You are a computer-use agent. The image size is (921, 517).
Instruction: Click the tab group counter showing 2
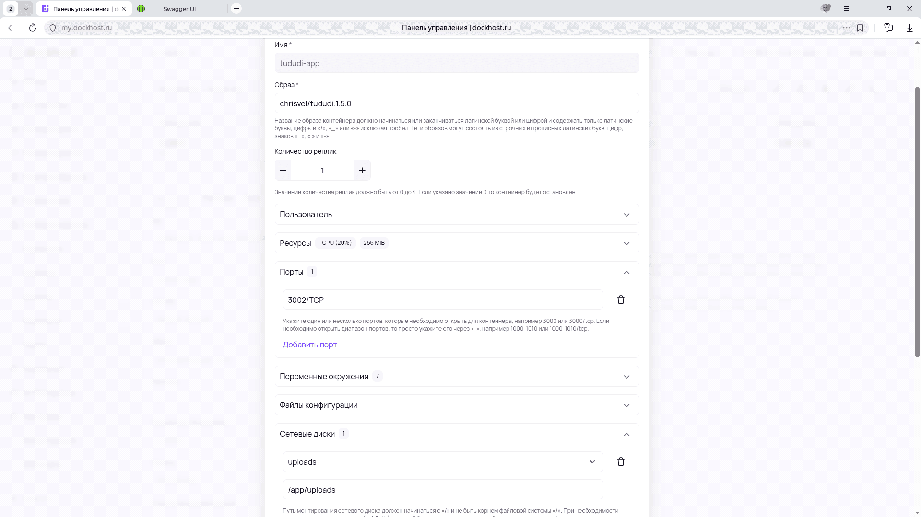point(11,9)
